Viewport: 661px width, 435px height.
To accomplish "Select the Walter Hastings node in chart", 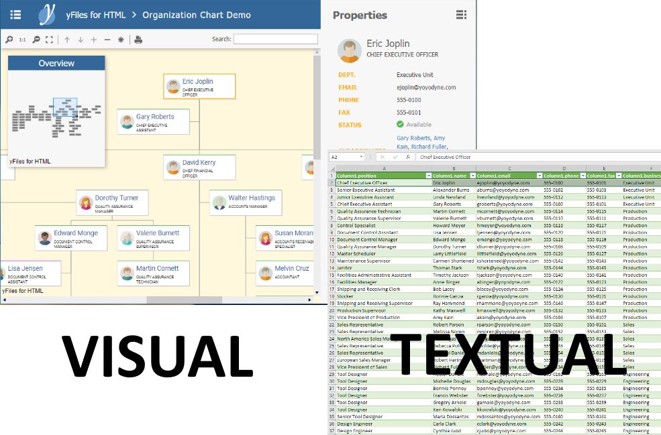I will [246, 202].
